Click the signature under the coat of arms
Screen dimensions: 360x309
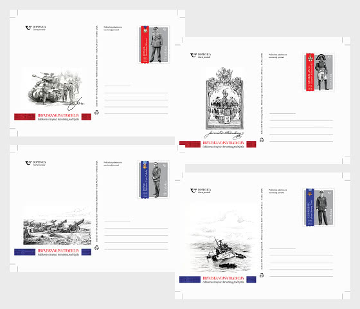224,135
